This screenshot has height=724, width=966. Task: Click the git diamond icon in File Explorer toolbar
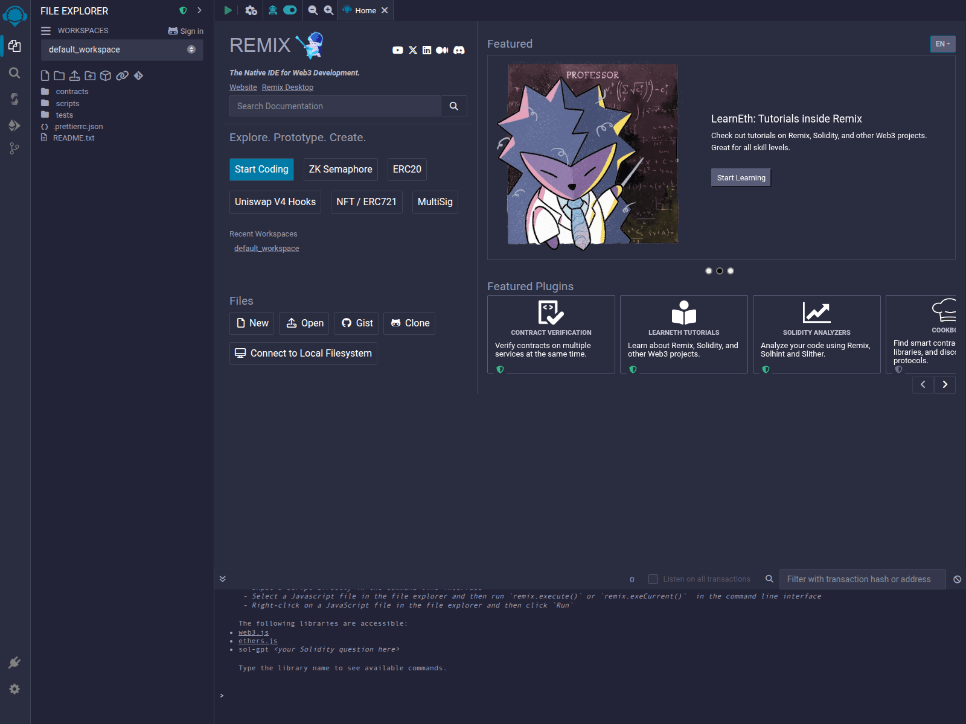[x=138, y=75]
